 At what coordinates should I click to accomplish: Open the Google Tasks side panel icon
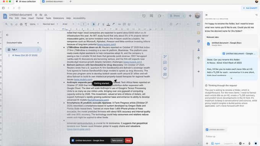coord(198,41)
